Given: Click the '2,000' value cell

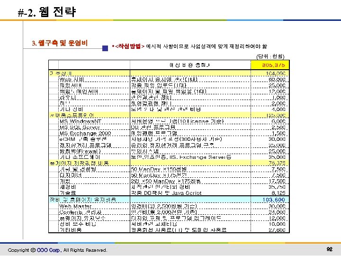Looking at the screenshot, I should [278, 103].
